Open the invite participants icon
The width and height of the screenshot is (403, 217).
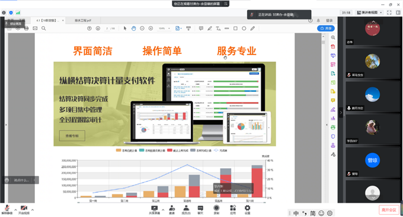172,209
